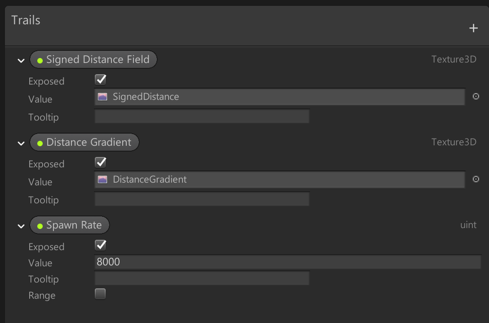Click the Trails panel title

tap(26, 20)
